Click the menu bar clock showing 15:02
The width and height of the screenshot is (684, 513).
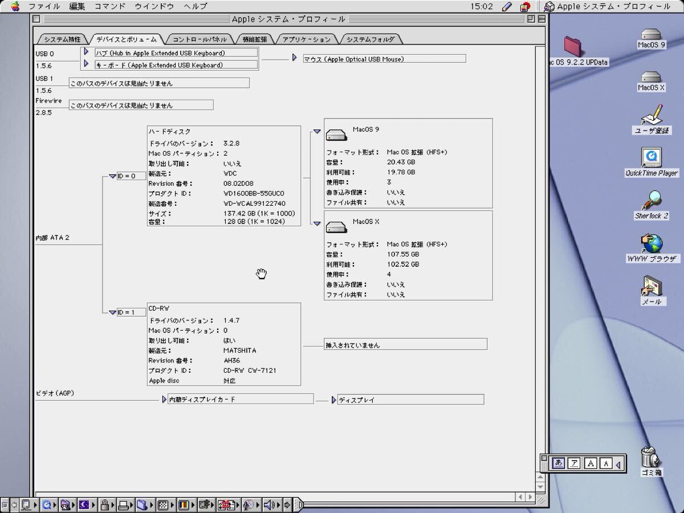(x=482, y=6)
